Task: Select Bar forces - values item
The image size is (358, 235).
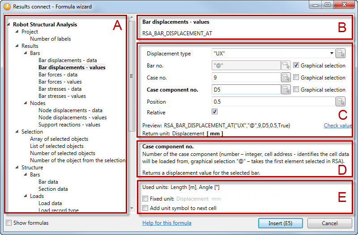Action: tap(60, 82)
